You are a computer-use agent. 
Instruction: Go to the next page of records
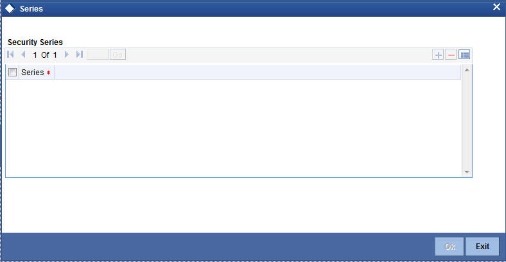(x=67, y=55)
